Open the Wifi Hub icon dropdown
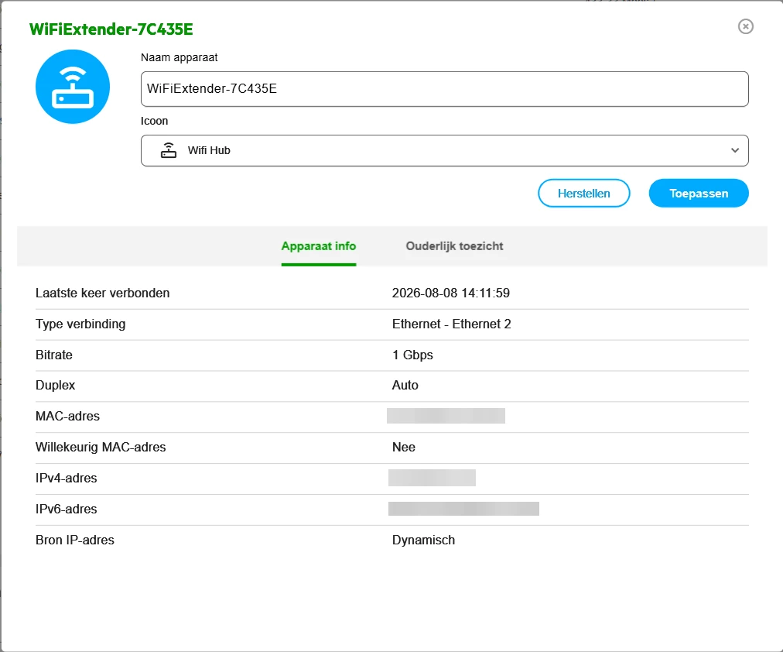 click(x=444, y=150)
